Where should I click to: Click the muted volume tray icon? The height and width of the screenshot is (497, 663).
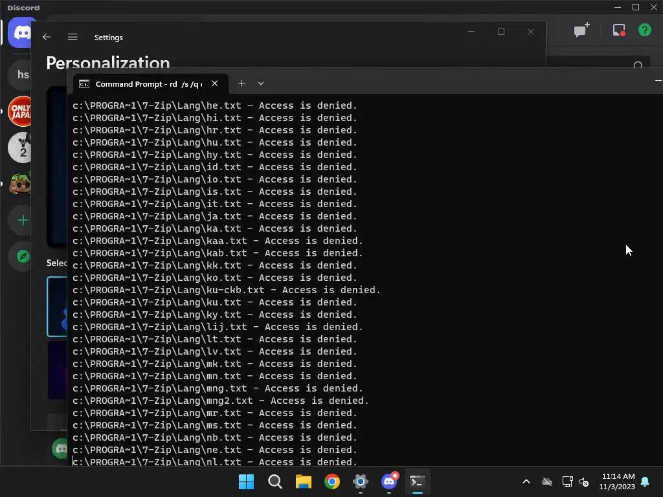(x=584, y=481)
